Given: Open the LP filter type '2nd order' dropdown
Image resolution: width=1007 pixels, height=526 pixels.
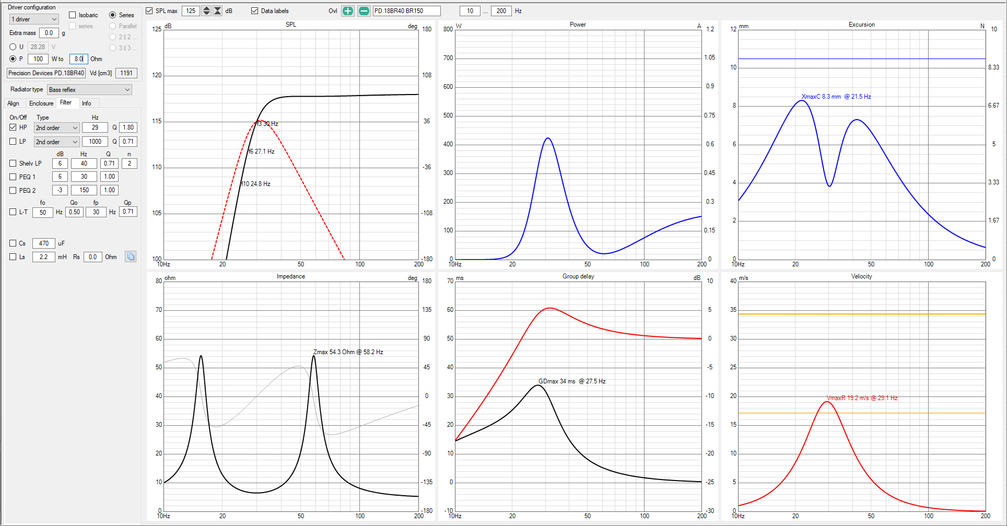Looking at the screenshot, I should click(56, 142).
